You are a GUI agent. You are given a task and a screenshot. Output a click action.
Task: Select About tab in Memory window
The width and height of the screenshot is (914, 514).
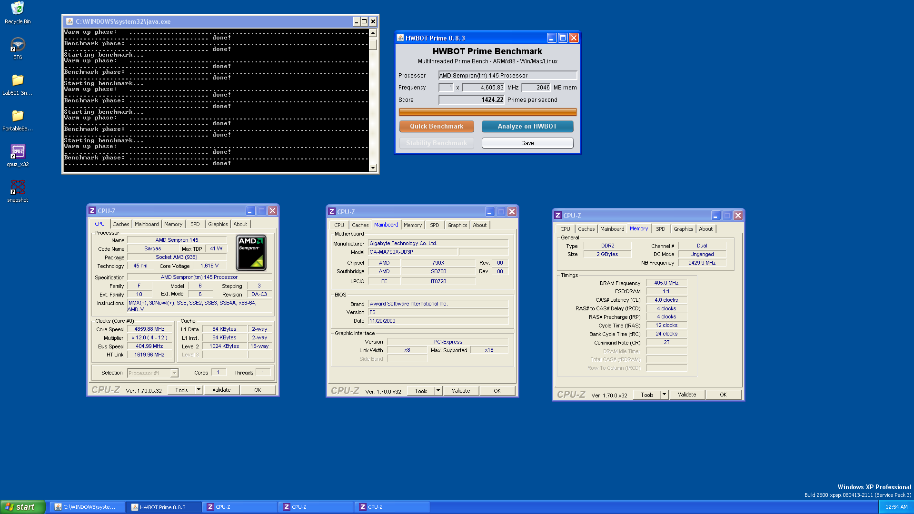706,229
